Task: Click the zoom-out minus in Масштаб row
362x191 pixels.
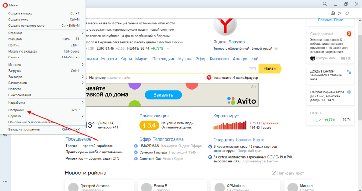Action: point(59,39)
